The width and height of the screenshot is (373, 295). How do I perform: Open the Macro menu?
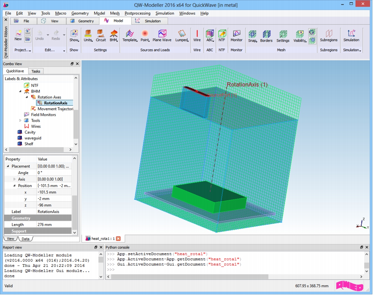click(x=61, y=13)
